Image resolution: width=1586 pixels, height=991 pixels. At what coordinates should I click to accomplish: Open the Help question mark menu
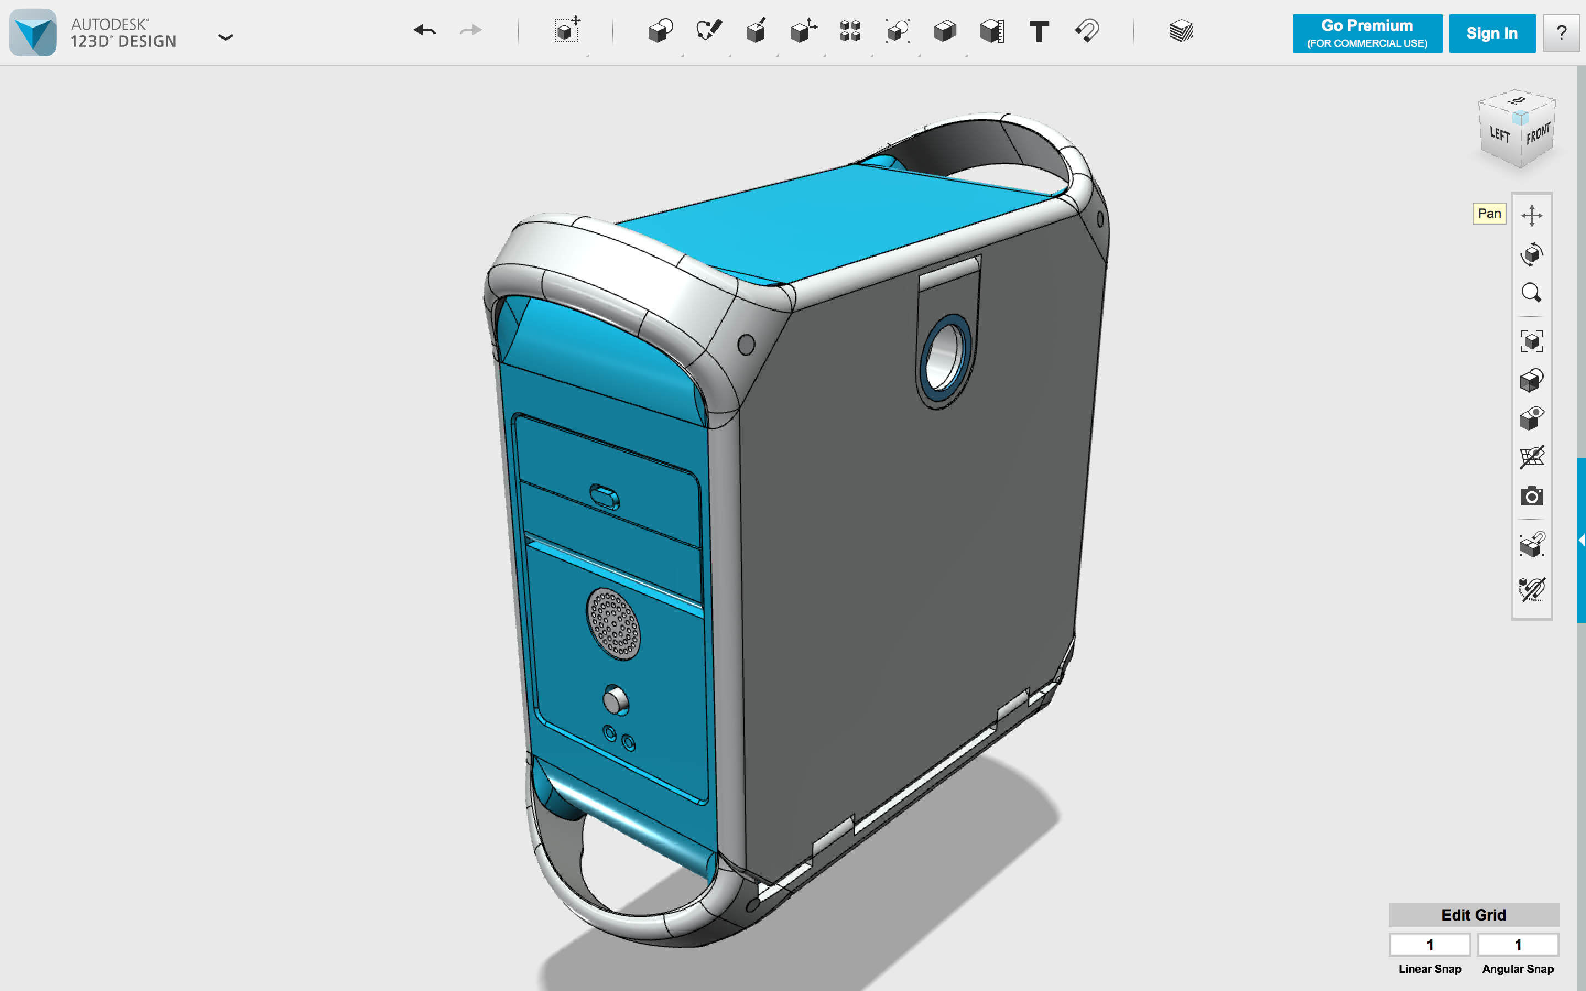(x=1561, y=34)
